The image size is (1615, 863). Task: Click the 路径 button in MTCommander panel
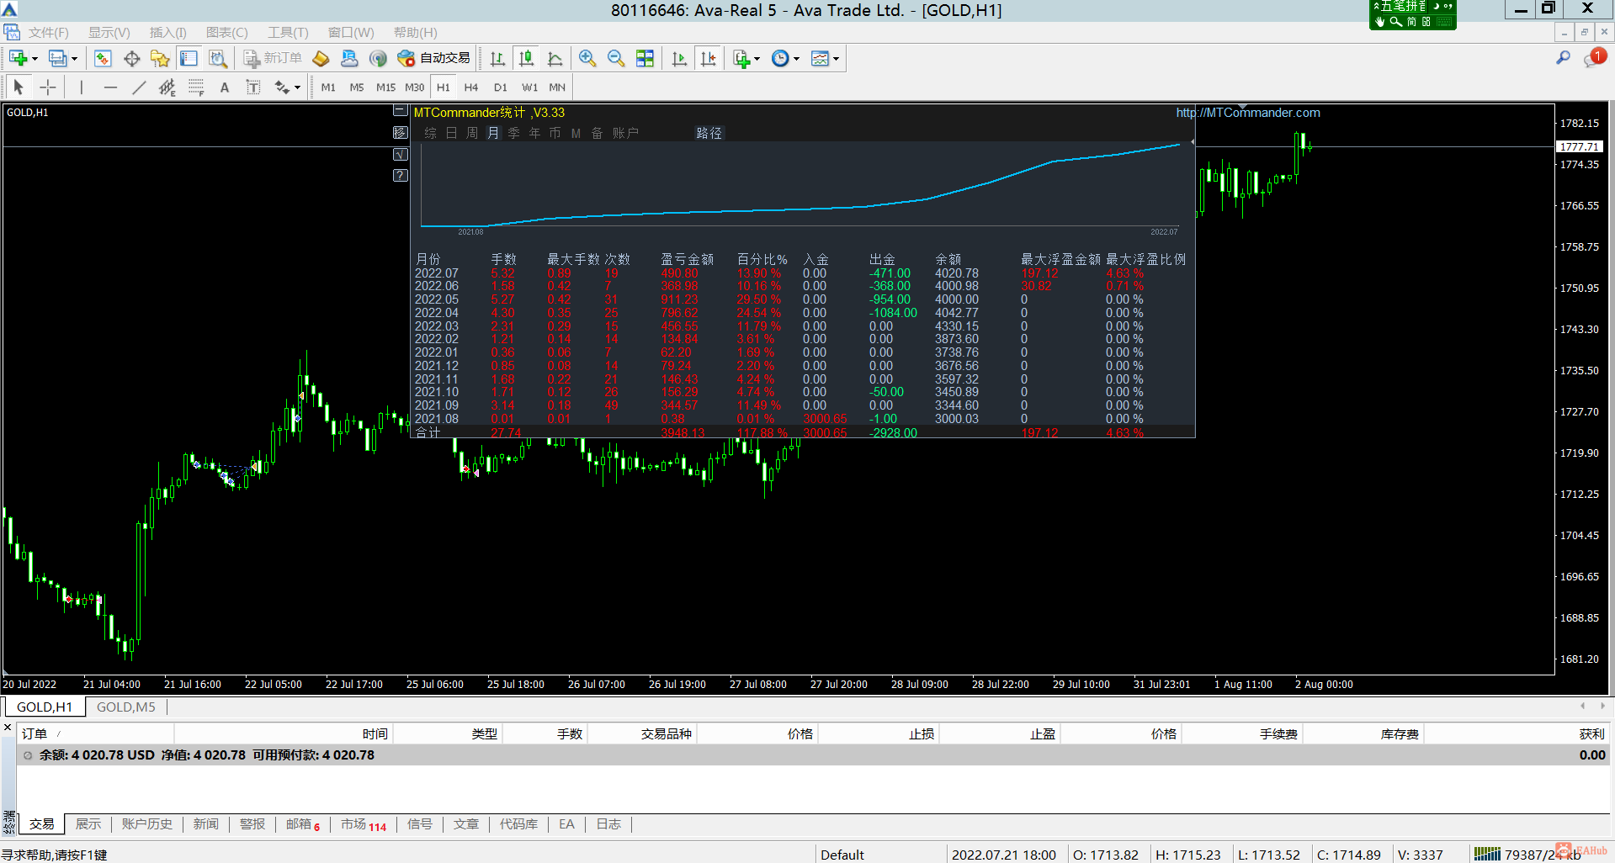point(709,133)
